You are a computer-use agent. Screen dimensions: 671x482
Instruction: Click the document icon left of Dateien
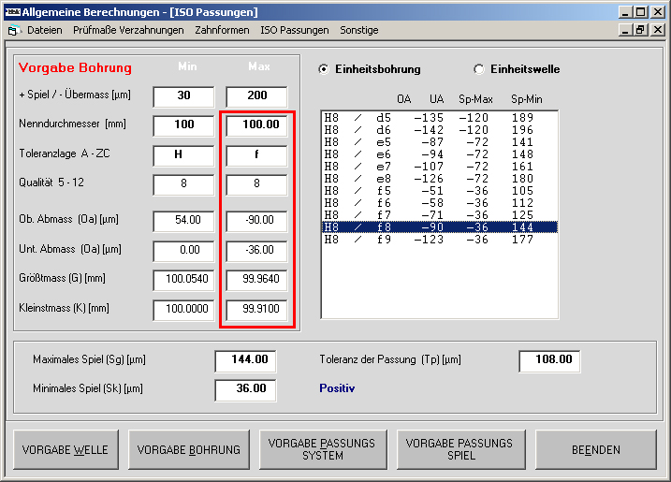click(x=13, y=30)
